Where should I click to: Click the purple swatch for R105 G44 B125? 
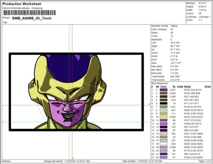pos(164,90)
